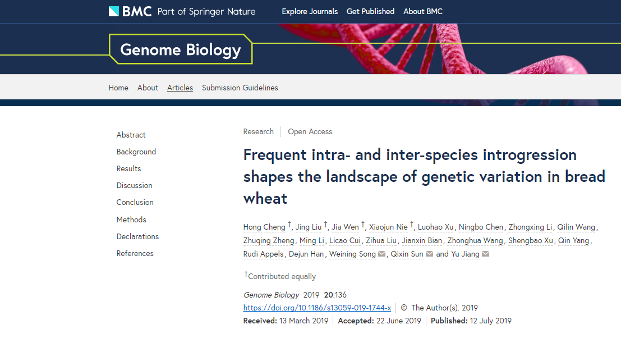Open Explore Journals menu

pyautogui.click(x=310, y=11)
